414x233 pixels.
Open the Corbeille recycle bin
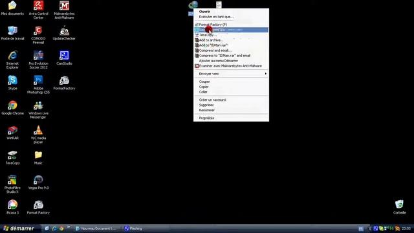click(399, 207)
